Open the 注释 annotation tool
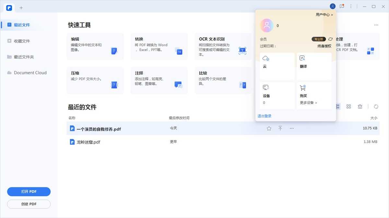 (x=159, y=80)
